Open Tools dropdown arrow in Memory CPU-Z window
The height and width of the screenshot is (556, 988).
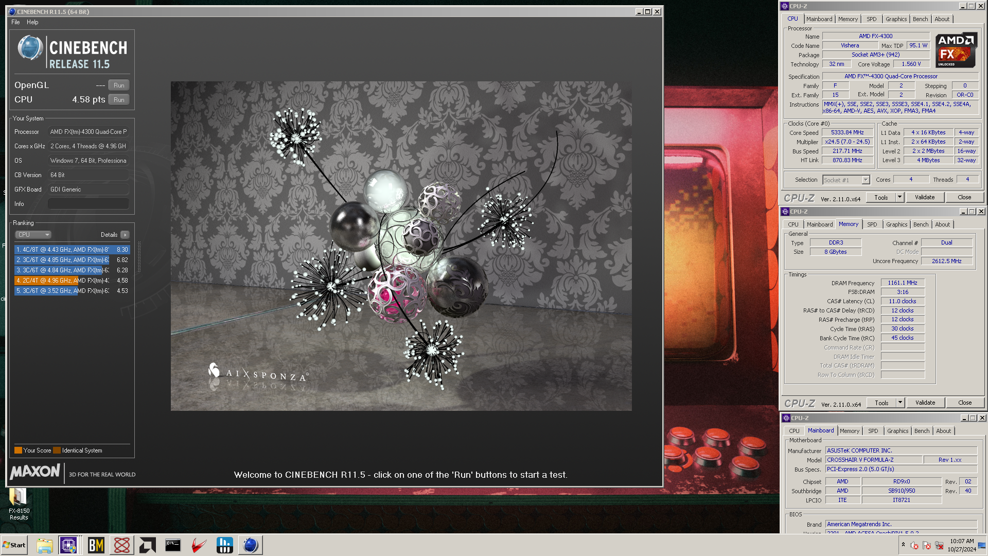[900, 403]
